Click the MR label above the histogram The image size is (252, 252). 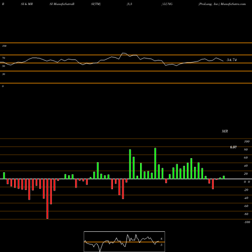tap(225, 131)
